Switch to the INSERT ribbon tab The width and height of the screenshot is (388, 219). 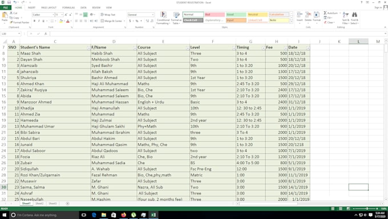[x=31, y=7]
